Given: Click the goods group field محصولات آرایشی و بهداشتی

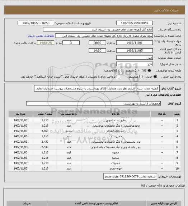Looking at the screenshot, I should pyautogui.click(x=93, y=103).
